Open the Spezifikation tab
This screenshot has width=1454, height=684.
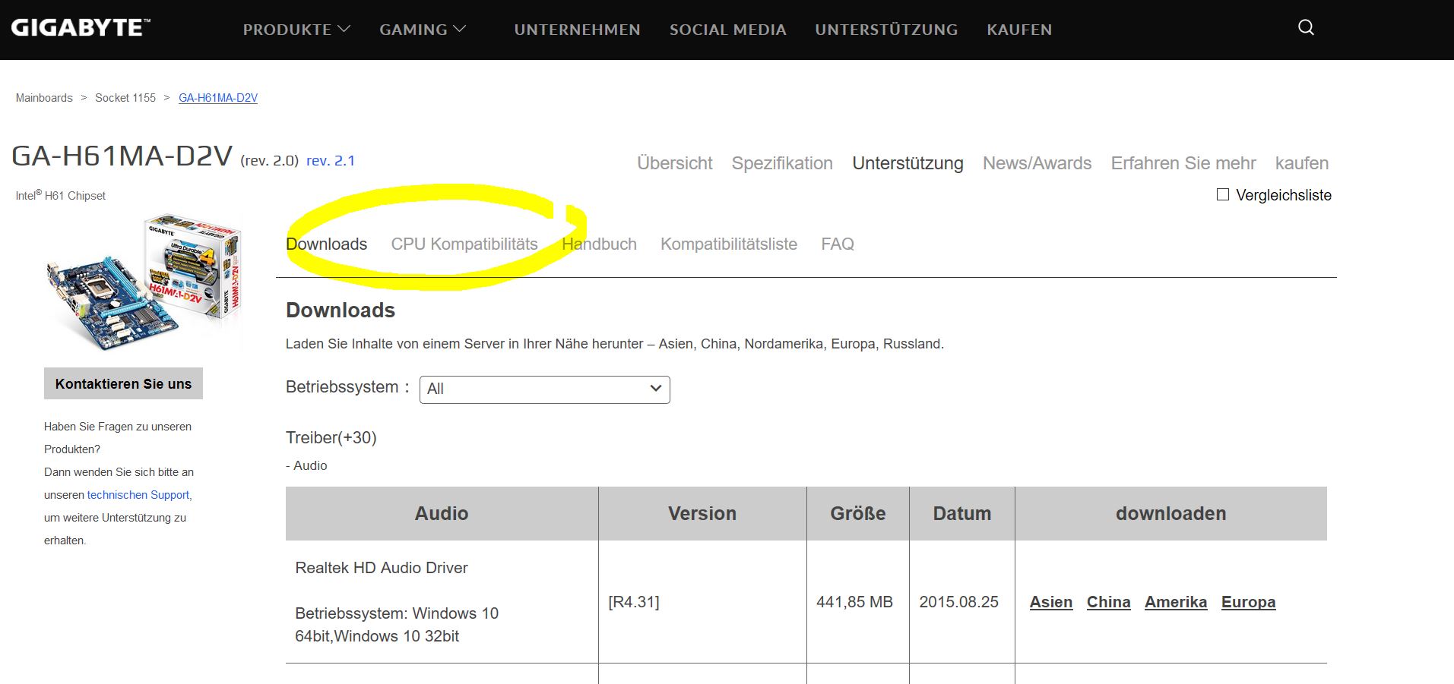pos(782,163)
